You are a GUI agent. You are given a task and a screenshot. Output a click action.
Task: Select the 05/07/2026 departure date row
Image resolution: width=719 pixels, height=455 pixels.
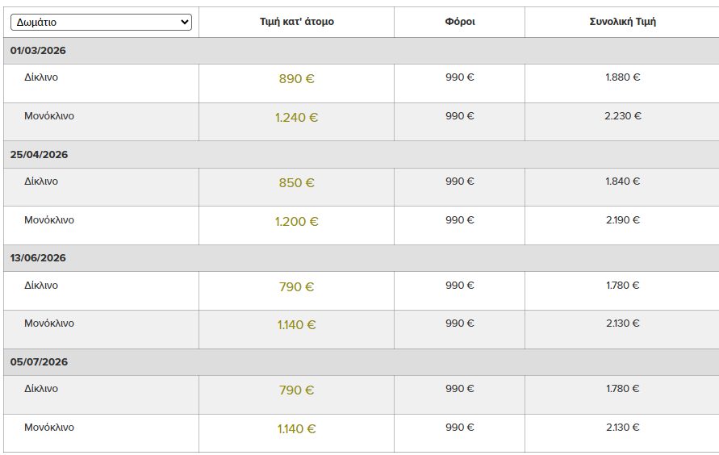(39, 362)
